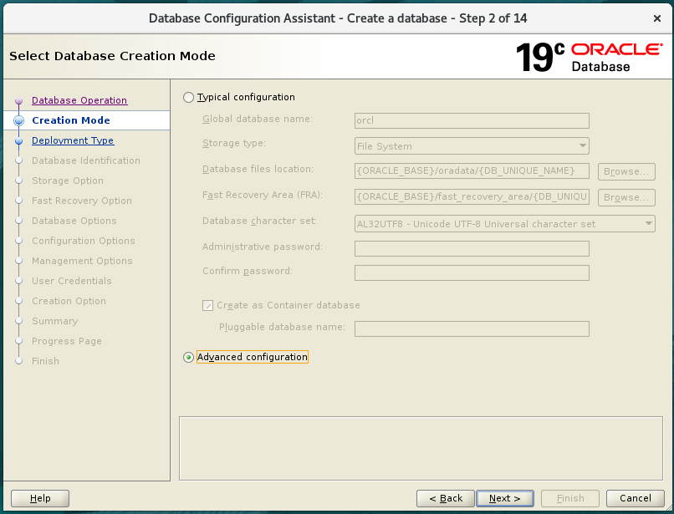Open Help for this wizard
This screenshot has height=514, width=674.
40,498
